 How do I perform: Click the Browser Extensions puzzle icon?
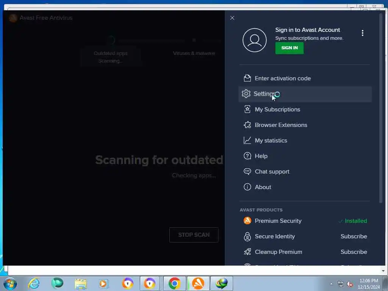click(x=247, y=125)
